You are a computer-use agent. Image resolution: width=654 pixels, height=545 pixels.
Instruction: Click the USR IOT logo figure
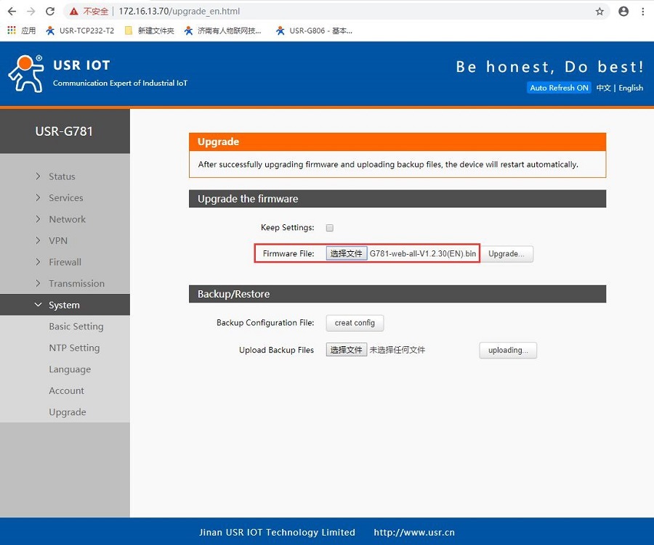point(26,73)
